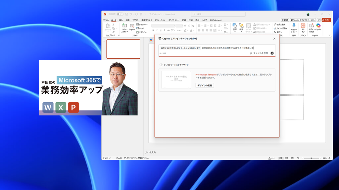Toggle Notes (ノート) pane in status bar
This screenshot has height=190, width=339.
pyautogui.click(x=272, y=158)
